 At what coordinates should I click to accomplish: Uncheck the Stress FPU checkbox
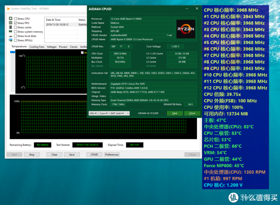[16, 23]
